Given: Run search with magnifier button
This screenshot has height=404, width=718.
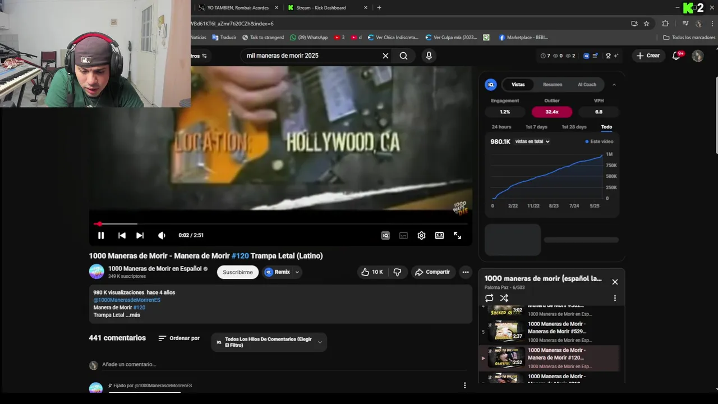Looking at the screenshot, I should click(x=403, y=56).
